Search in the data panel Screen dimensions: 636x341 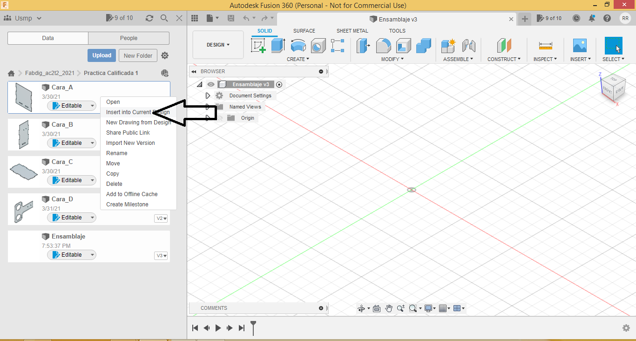coord(164,18)
